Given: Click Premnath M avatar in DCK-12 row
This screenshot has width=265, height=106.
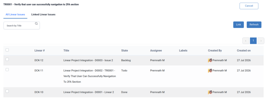Looking at the screenshot, I should 210,60.
